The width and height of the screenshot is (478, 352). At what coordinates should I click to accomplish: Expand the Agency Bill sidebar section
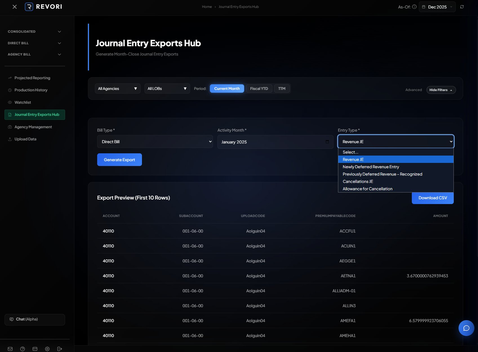coord(34,54)
